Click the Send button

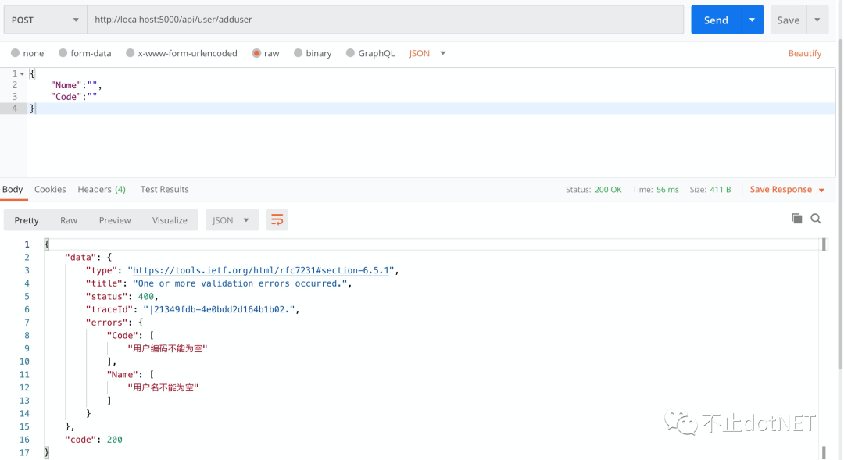coord(715,20)
